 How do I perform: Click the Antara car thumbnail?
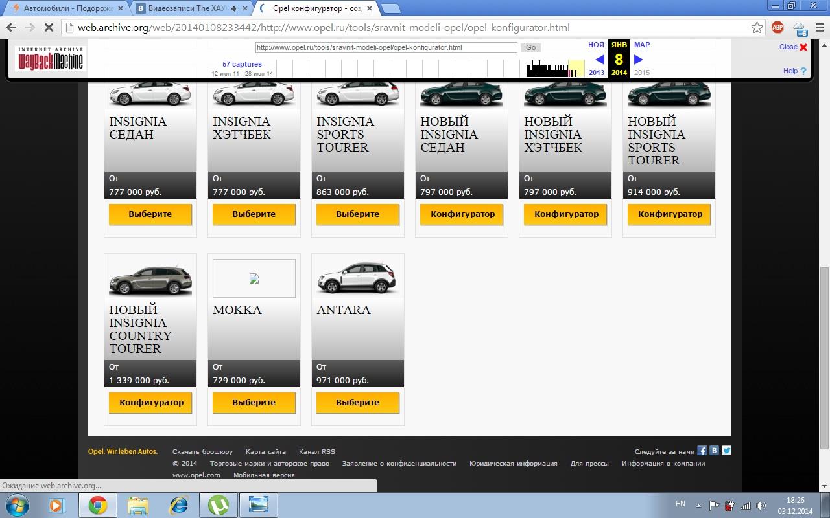358,278
